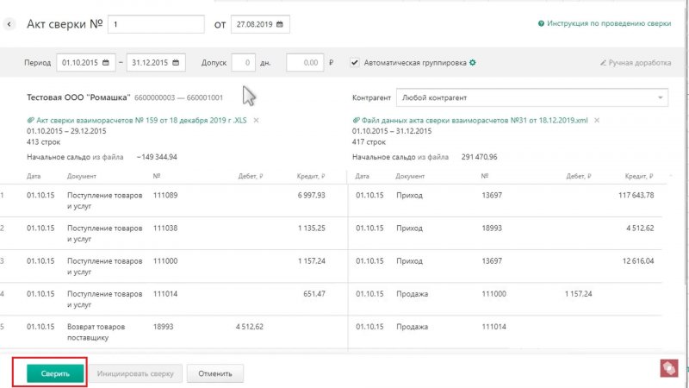Viewport: 689px width, 388px height.
Task: Open automatic grouping settings gear
Action: point(472,63)
